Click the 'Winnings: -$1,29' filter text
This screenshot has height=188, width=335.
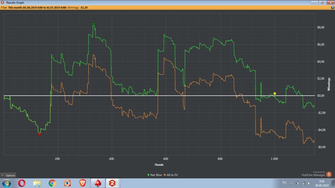(78, 8)
